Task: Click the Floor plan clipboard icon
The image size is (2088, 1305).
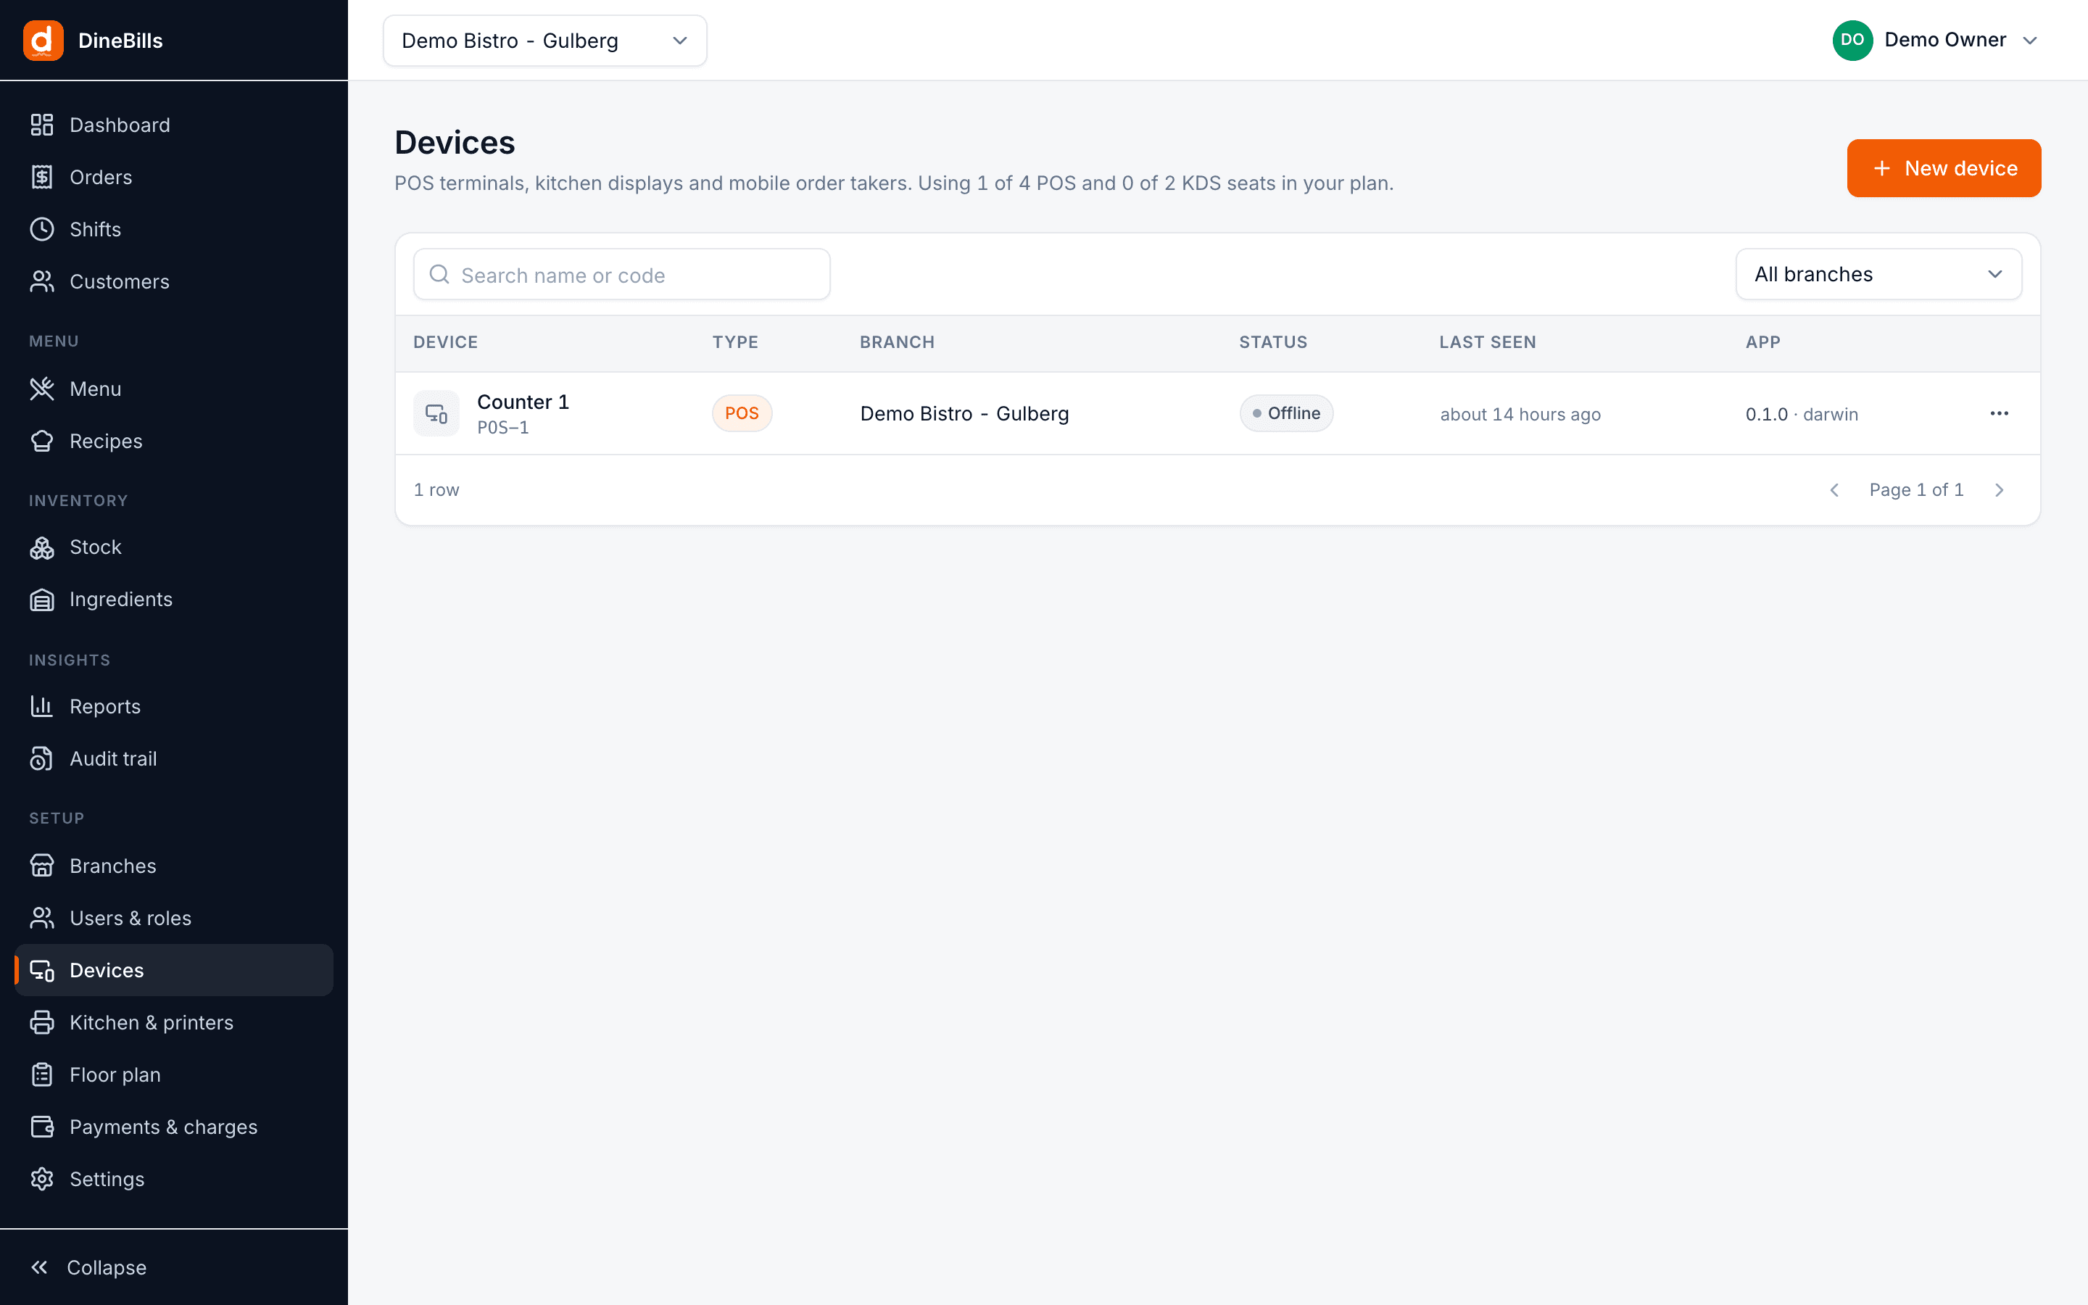Action: coord(42,1074)
